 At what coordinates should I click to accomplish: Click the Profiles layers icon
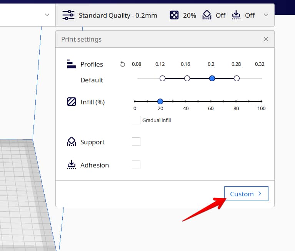[71, 64]
